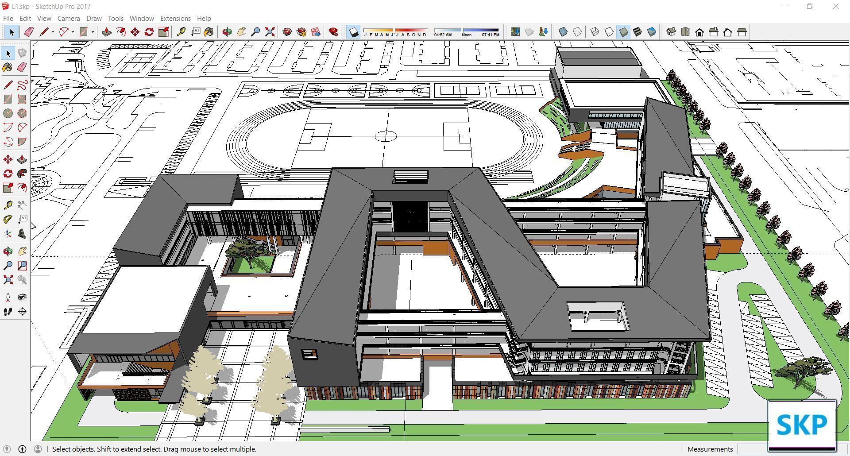Activate the Push/Pull tool

pos(106,32)
